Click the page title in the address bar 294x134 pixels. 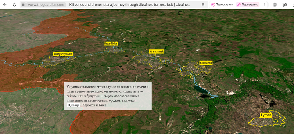130,5
